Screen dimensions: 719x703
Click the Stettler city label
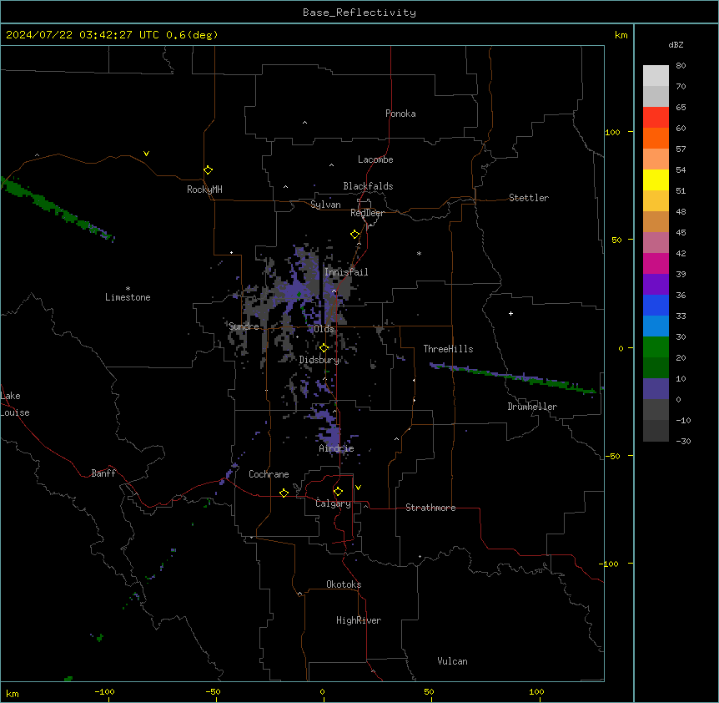[x=529, y=198]
